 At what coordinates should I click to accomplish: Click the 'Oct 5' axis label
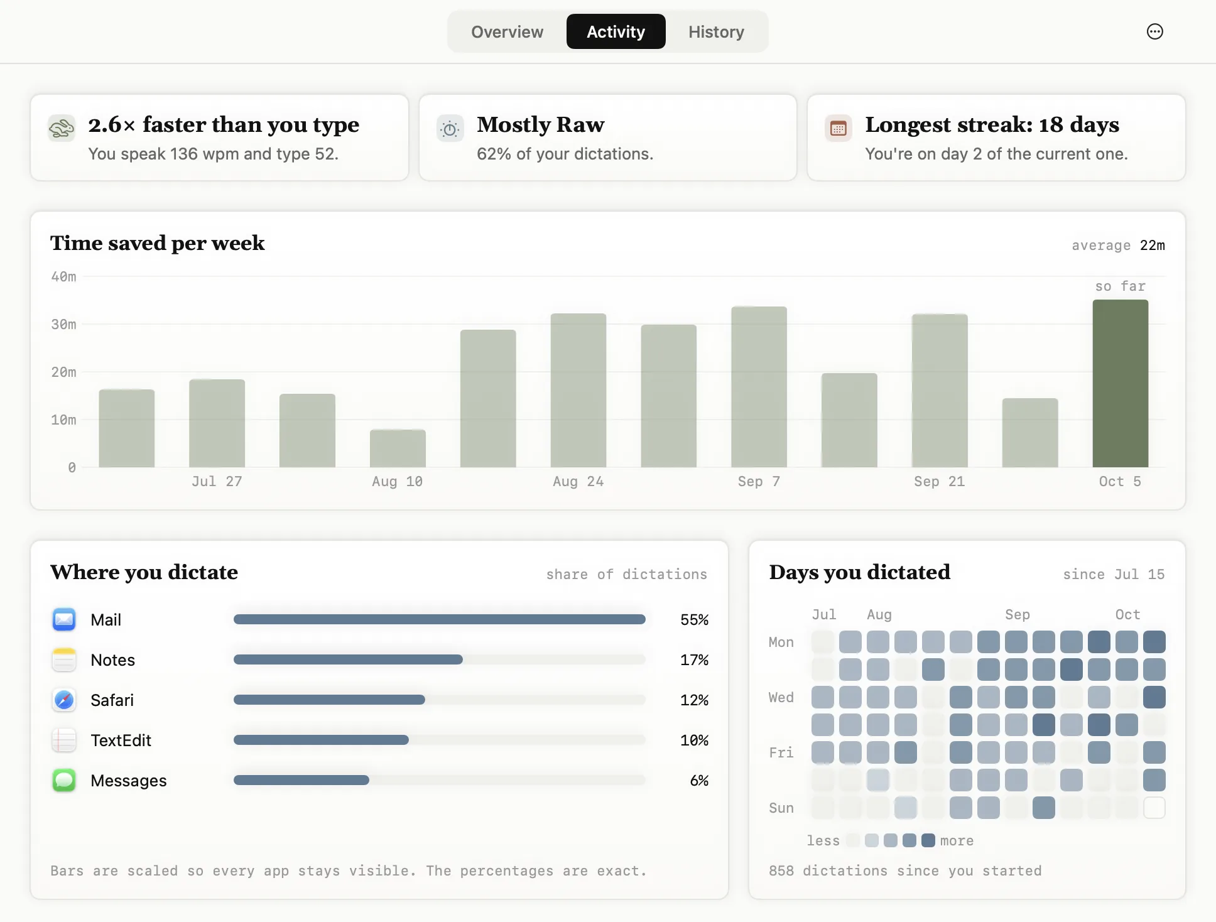[x=1120, y=481]
